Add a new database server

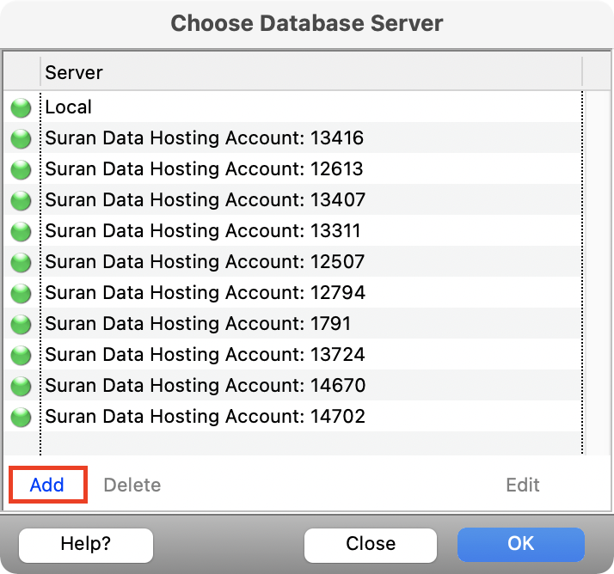pyautogui.click(x=47, y=485)
